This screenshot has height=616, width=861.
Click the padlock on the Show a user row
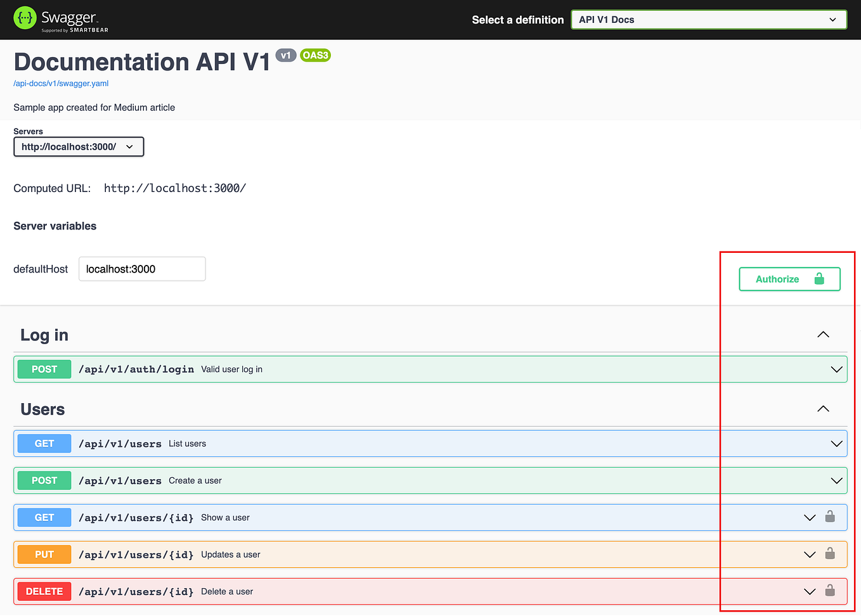[x=831, y=517]
